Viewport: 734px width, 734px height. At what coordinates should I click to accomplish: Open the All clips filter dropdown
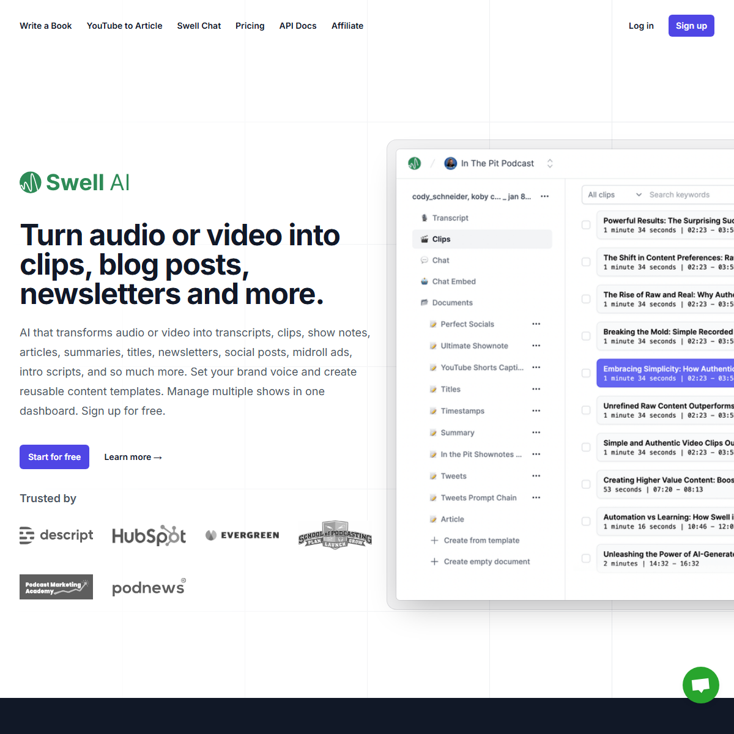614,195
